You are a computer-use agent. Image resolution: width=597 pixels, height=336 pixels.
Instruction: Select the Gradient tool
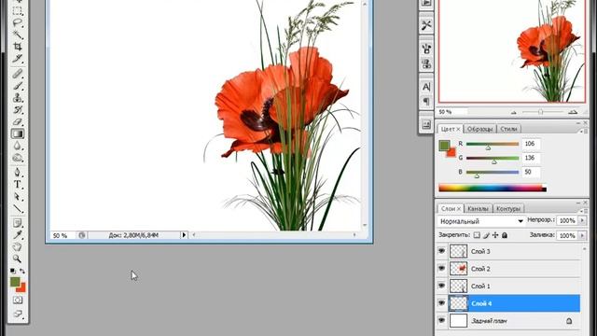[x=18, y=133]
